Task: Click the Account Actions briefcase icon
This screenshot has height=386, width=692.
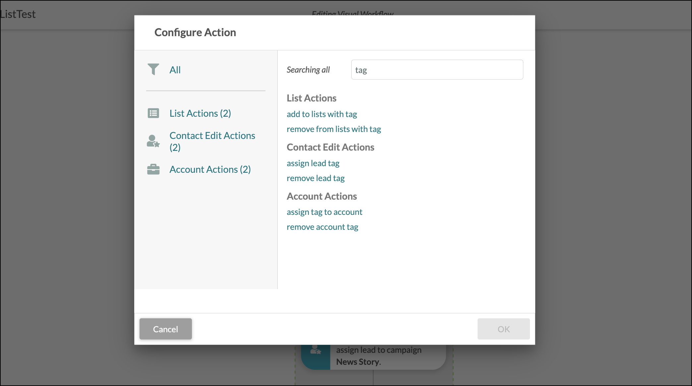Action: [153, 169]
